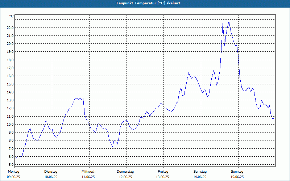Click the date 14.06.25
The image size is (290, 181).
pos(200,177)
